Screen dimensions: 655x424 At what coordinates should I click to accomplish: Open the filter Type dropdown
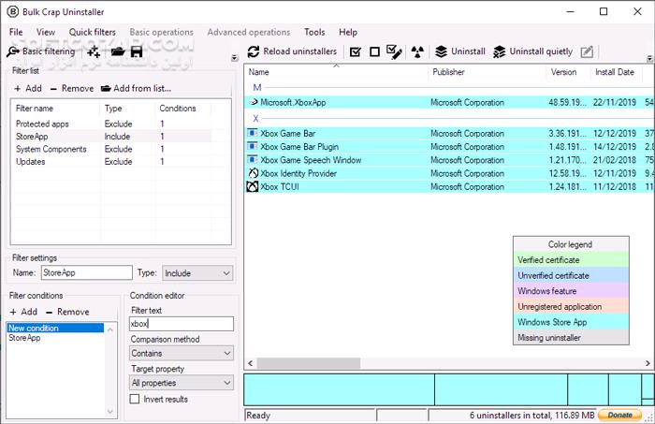tap(197, 273)
